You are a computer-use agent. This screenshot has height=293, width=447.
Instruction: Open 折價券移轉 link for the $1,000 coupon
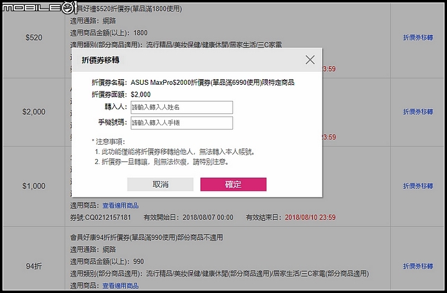pos(418,186)
